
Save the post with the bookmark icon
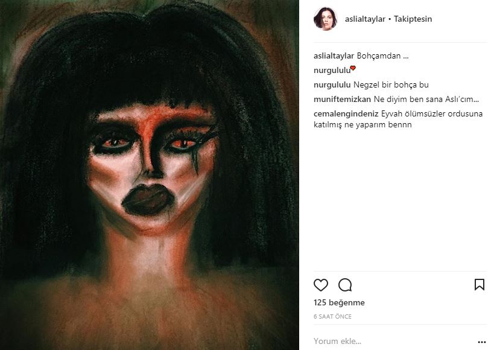tap(480, 285)
